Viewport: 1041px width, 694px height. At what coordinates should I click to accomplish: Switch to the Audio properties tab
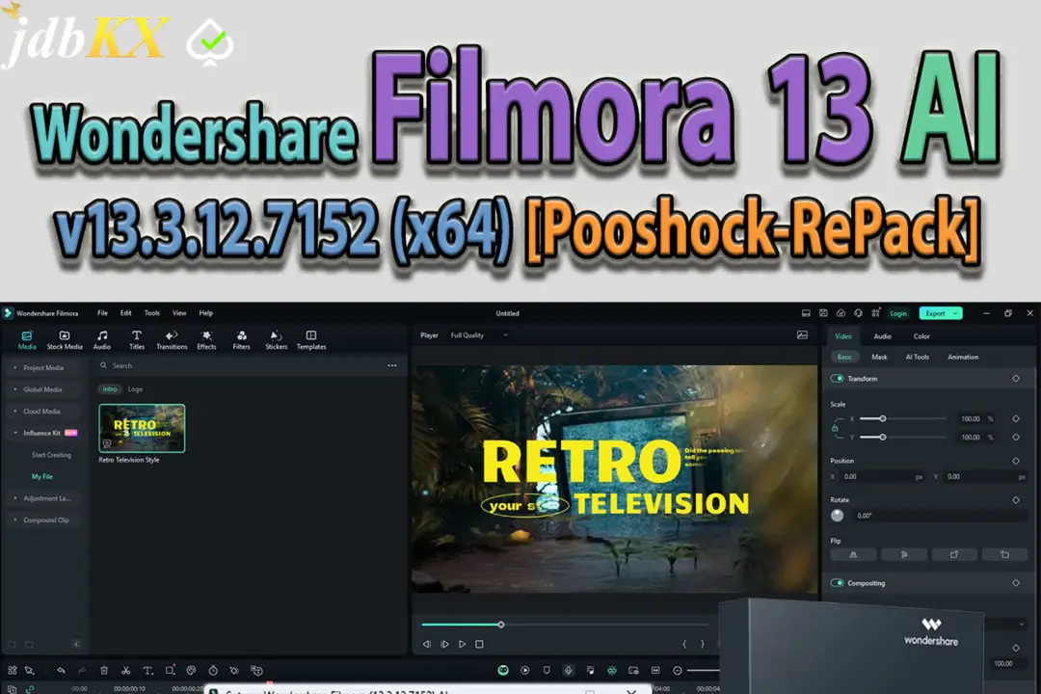pyautogui.click(x=882, y=336)
